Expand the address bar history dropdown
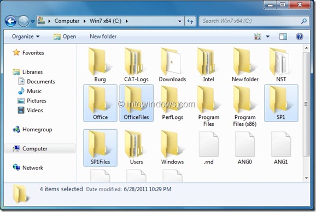This screenshot has height=212, width=316. point(179,21)
